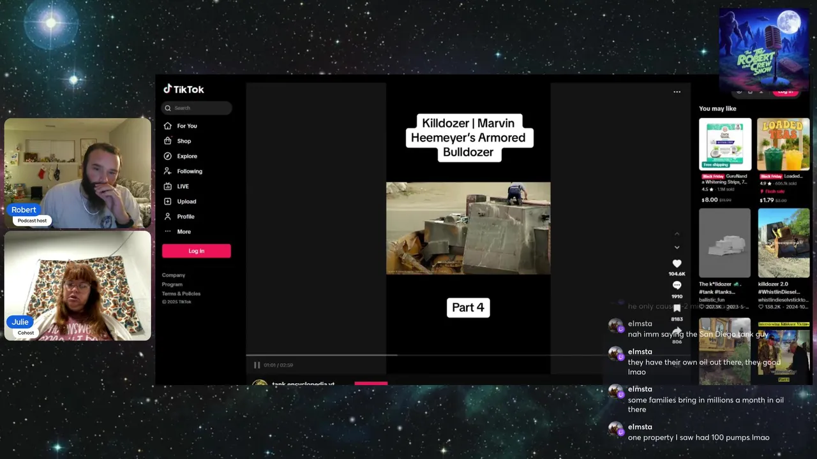Viewport: 817px width, 459px height.
Task: Click the 'they have their own oil' chat message
Action: coord(704,367)
